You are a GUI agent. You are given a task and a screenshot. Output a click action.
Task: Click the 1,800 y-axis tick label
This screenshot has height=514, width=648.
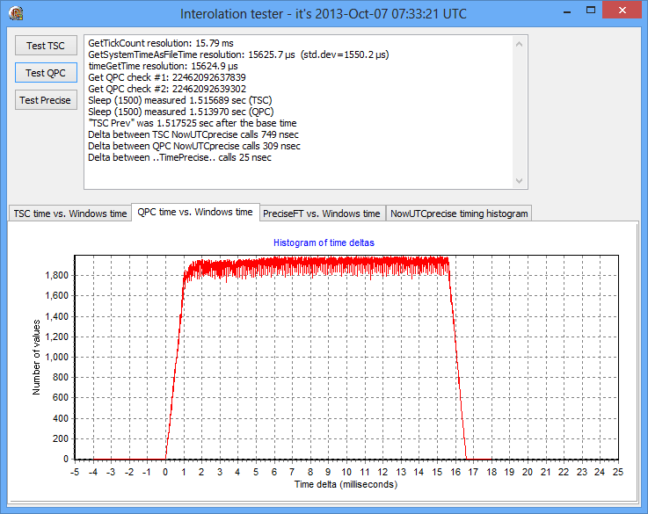(56, 275)
